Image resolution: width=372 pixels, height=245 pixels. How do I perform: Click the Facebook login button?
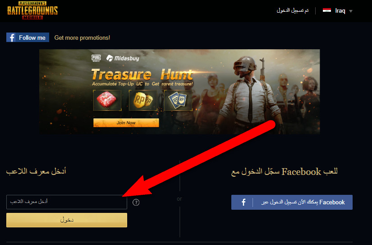tap(292, 202)
